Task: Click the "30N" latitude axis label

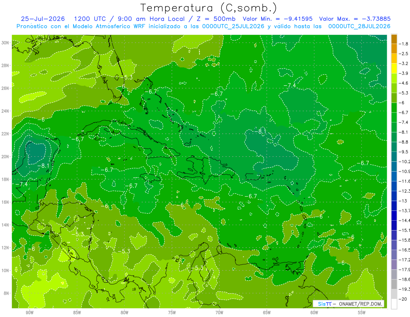Action: (x=5, y=42)
